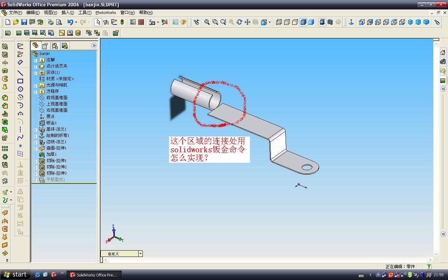Toggle Shadows in Shaded Mode
The height and width of the screenshot is (280, 448).
[x=322, y=22]
